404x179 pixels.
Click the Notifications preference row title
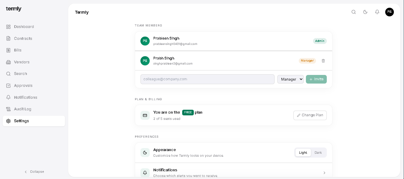coord(165,170)
